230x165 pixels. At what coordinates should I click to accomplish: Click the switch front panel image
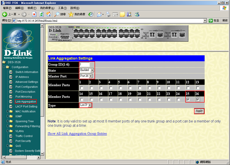pos(118,33)
